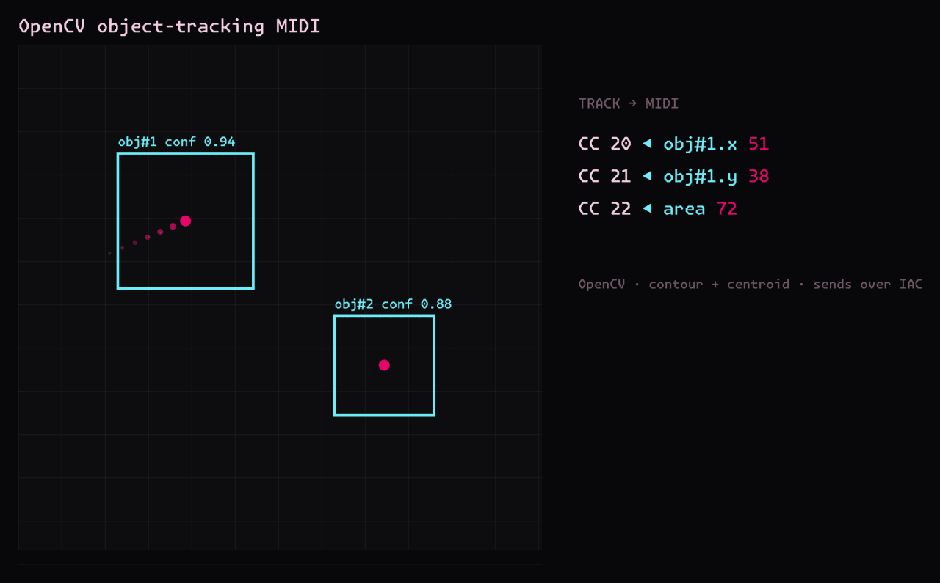Select the obj#2 centroid dot

coord(384,365)
